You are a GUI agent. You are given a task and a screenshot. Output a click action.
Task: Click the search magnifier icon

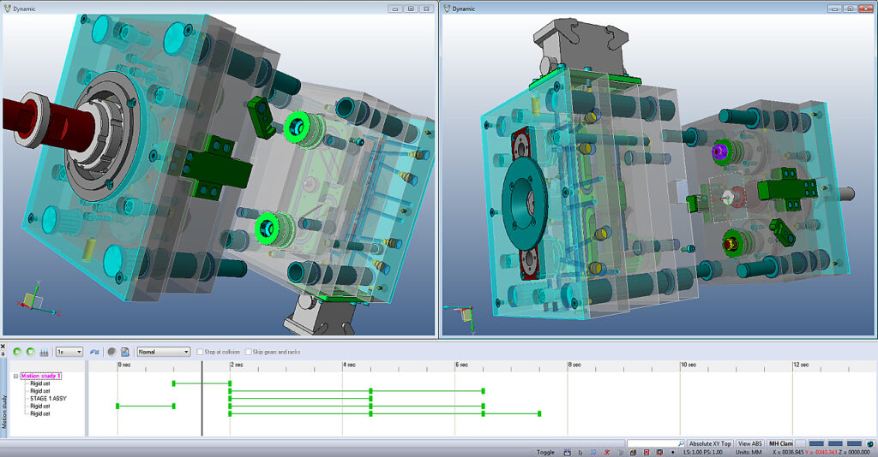pyautogui.click(x=682, y=443)
